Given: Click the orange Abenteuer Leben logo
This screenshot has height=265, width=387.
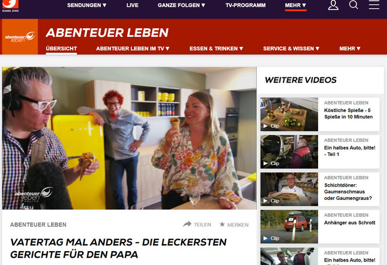Looking at the screenshot, I should click(20, 37).
